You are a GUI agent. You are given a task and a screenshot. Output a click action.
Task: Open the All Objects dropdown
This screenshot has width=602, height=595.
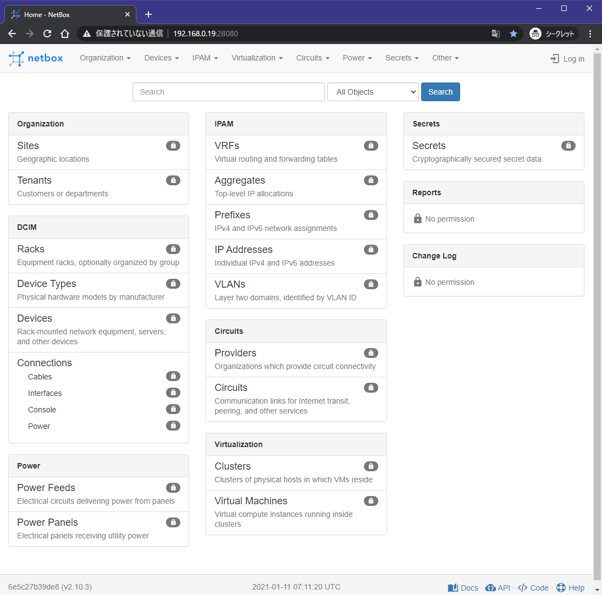click(373, 92)
